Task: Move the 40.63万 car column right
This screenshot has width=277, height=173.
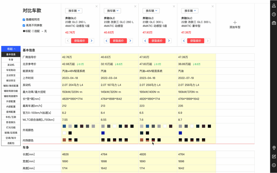Action: (x=130, y=41)
